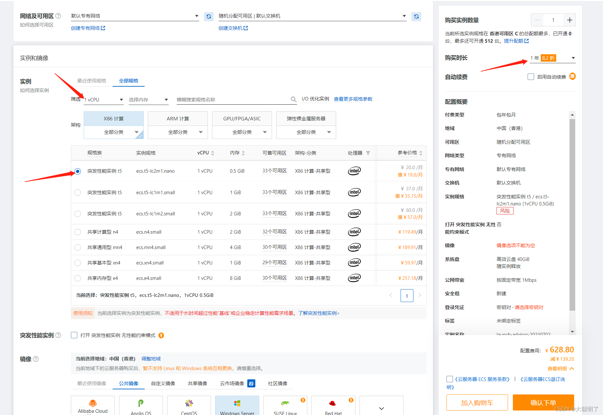603x415 pixels.
Task: Click the auto-renew discount badge
Action: (x=573, y=76)
